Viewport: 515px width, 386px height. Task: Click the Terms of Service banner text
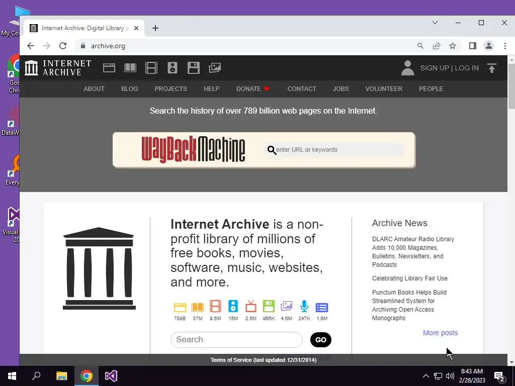point(264,360)
